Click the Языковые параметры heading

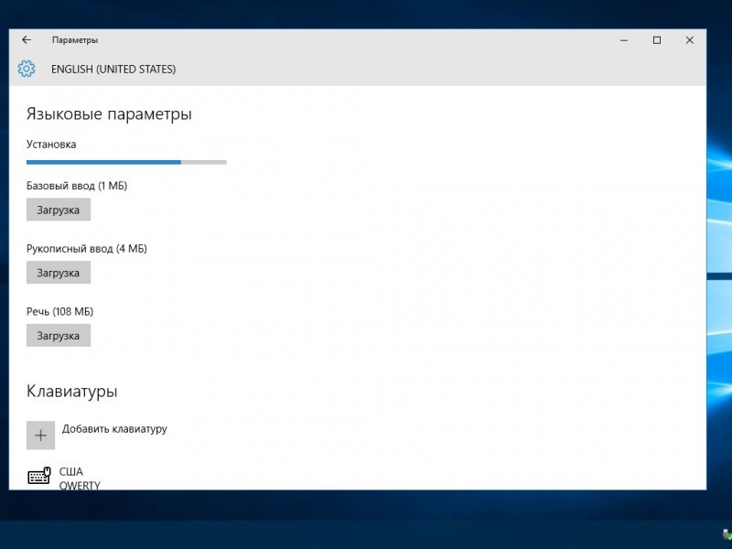pyautogui.click(x=109, y=113)
